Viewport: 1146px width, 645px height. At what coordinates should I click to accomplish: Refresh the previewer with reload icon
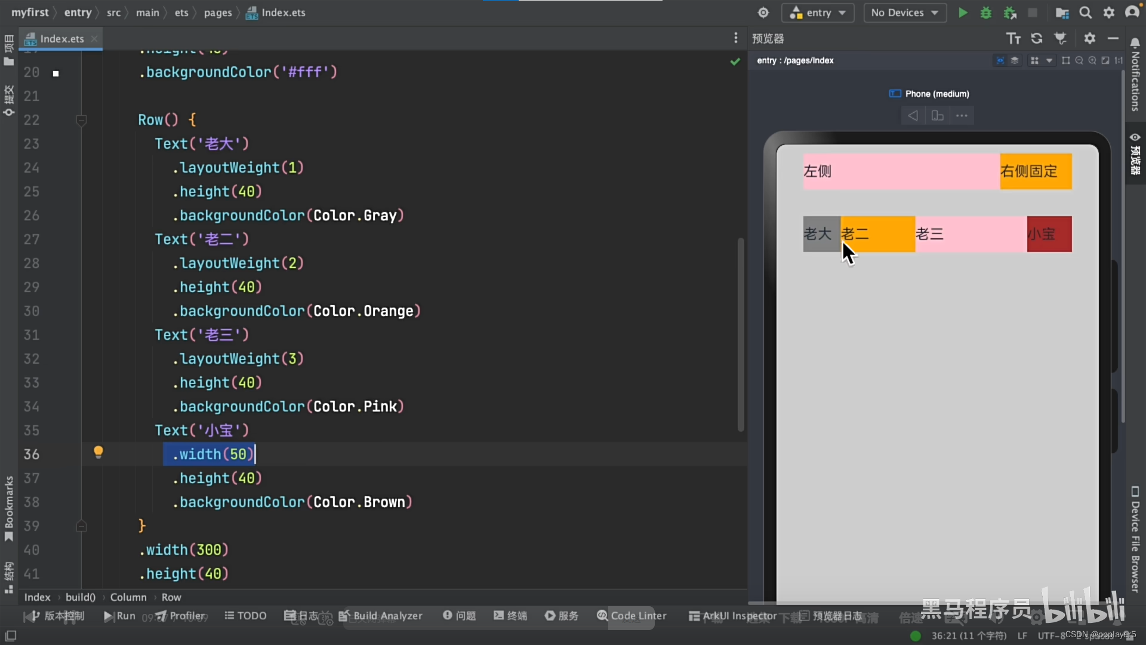tap(1037, 39)
